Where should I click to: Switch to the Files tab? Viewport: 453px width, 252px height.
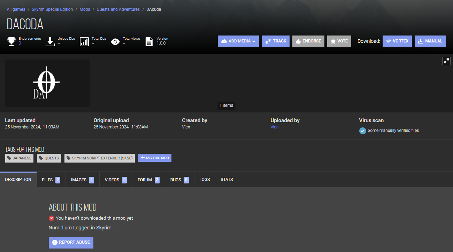51,180
